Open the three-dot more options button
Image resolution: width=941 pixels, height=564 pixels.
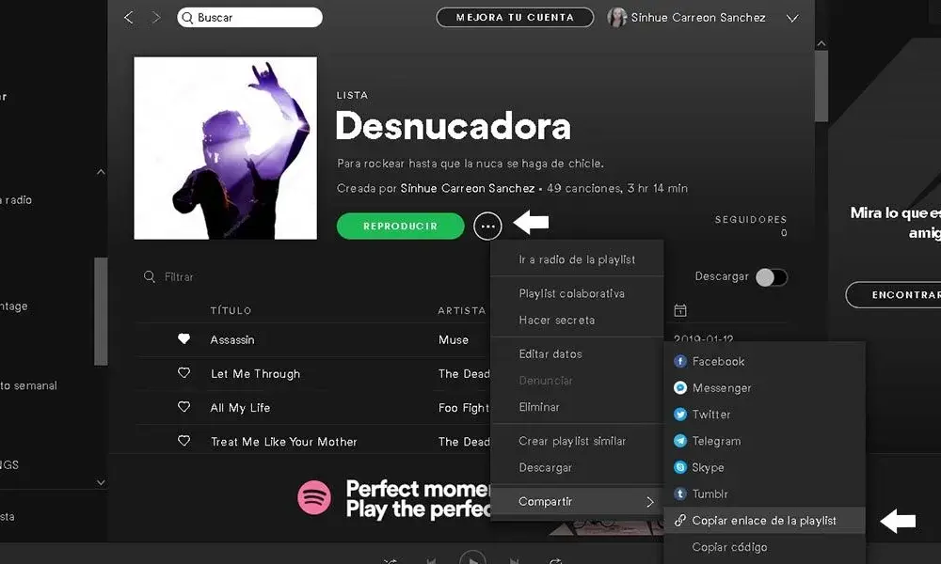point(487,226)
